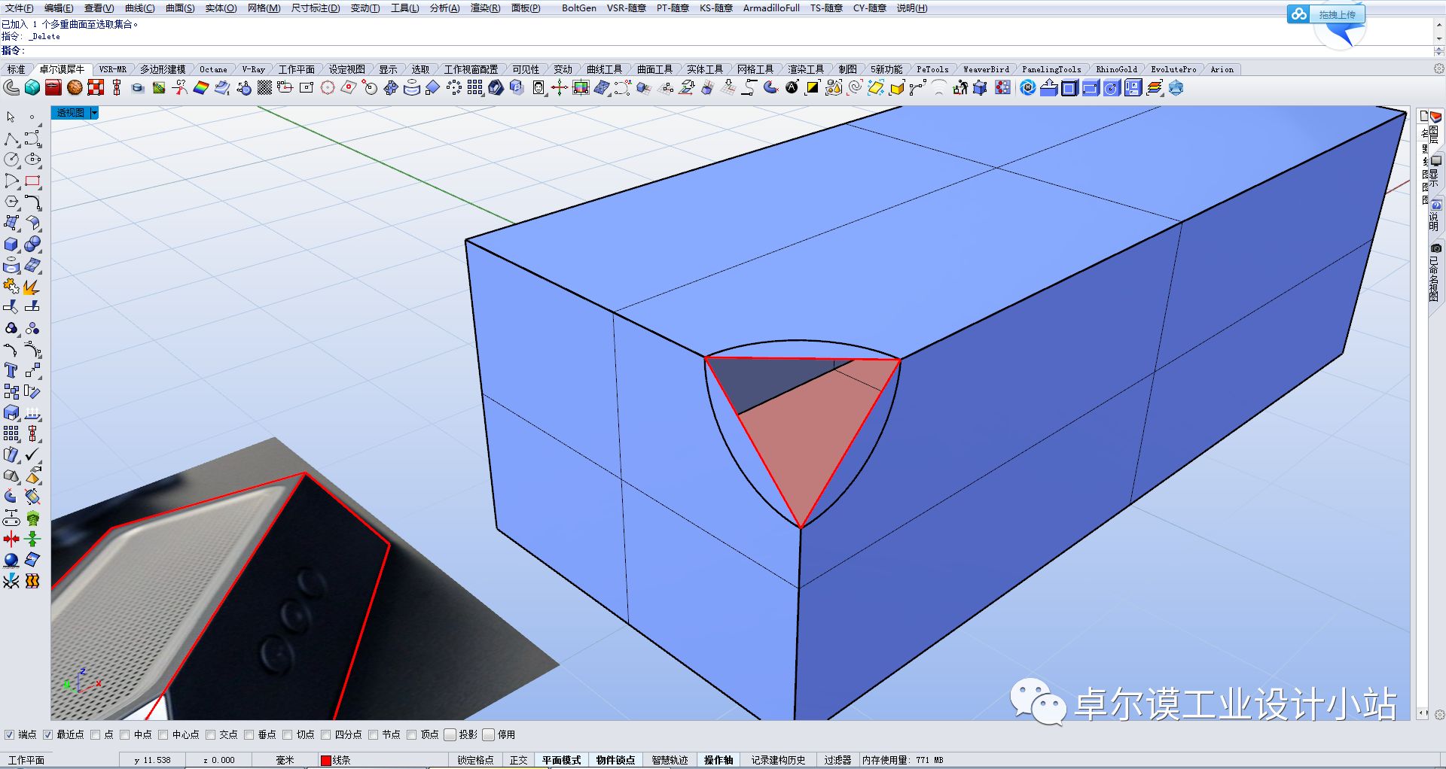
Task: Enable the 四分点 object snap
Action: pos(326,735)
